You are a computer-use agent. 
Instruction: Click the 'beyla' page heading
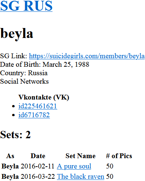(17, 34)
